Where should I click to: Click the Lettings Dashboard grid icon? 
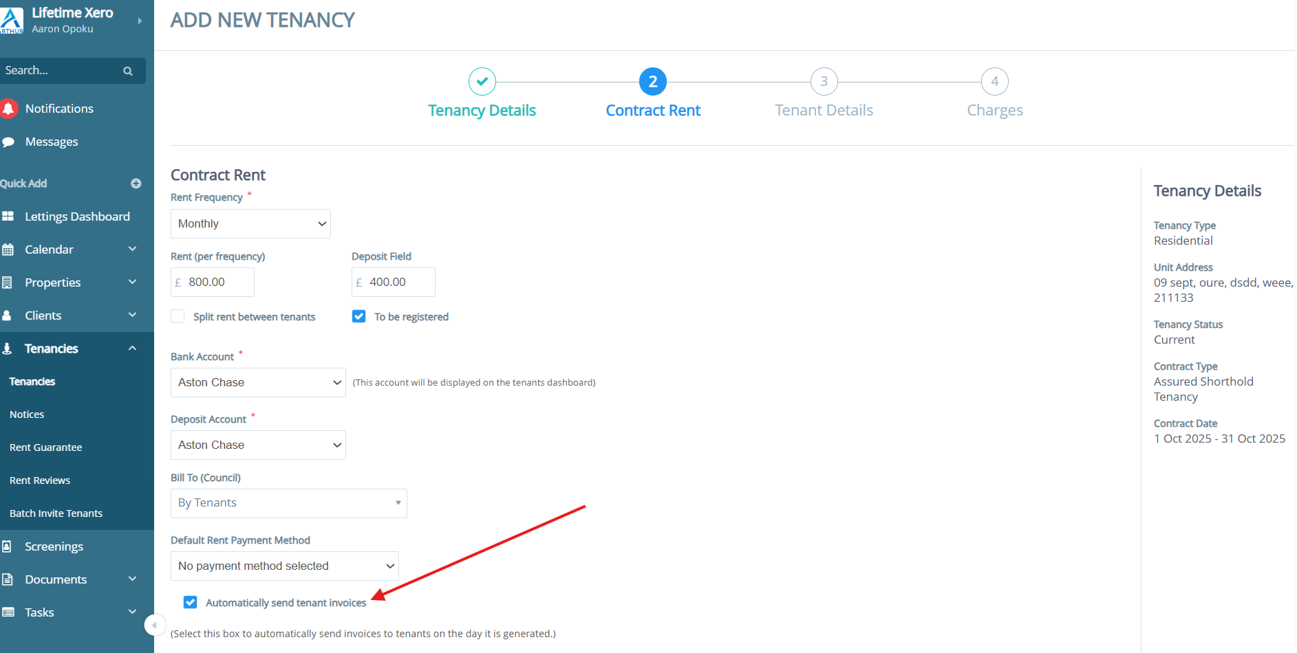click(x=8, y=217)
